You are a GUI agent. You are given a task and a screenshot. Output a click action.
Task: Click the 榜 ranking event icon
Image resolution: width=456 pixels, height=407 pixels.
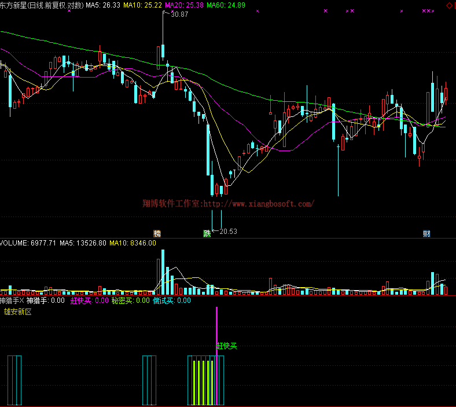[157, 233]
